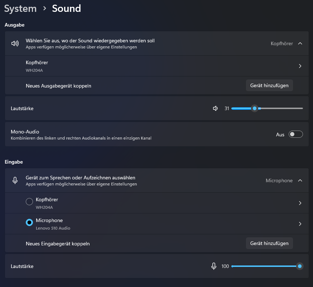
Task: Toggle the Mono-Audio switch
Action: (x=295, y=135)
